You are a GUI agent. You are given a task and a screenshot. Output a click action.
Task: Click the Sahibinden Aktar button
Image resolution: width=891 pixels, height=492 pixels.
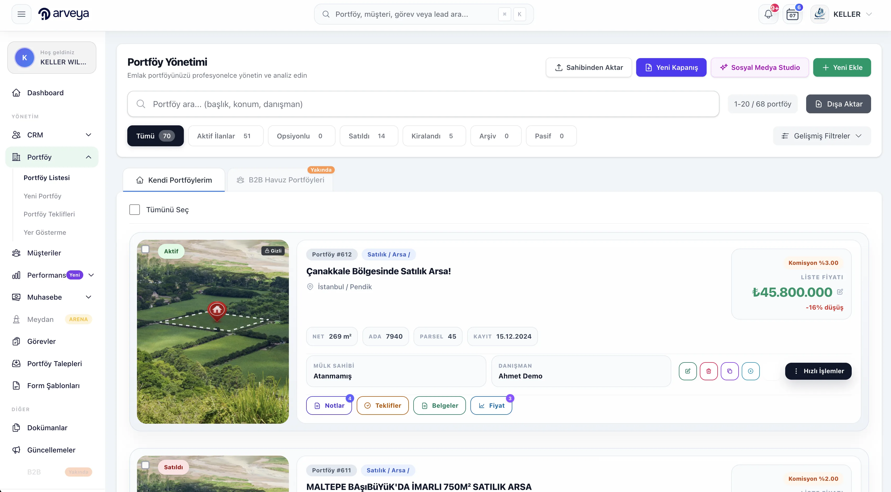[589, 67]
